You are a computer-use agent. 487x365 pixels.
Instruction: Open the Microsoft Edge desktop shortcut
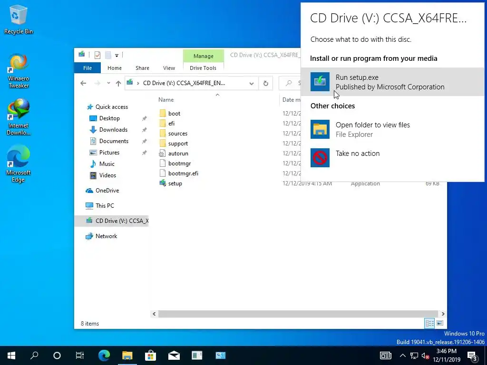point(19,164)
